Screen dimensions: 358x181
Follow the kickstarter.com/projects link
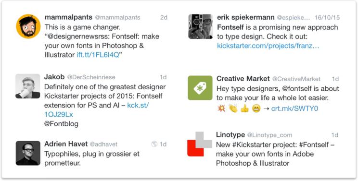[x=268, y=46]
